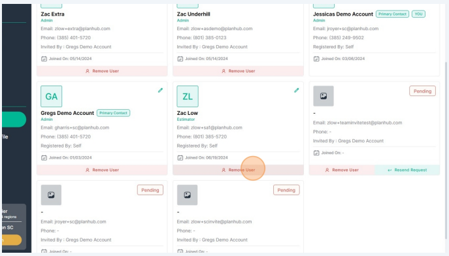This screenshot has height=256, width=449.
Task: Remove user Zac Extra
Action: pos(102,71)
